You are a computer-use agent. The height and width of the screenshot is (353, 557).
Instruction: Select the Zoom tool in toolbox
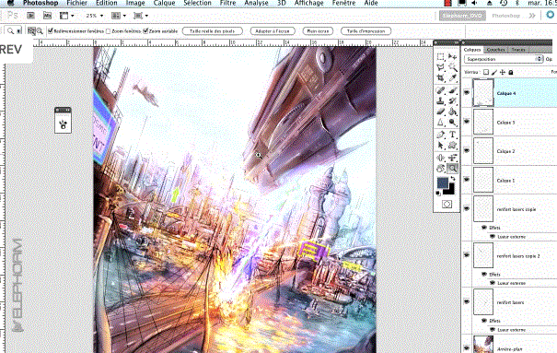point(452,169)
